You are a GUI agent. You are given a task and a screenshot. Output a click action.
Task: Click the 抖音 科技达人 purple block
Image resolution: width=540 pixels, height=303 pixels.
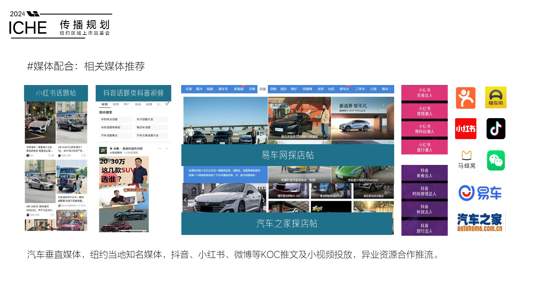[424, 209]
